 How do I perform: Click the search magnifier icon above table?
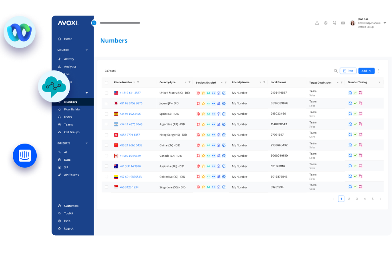point(336,71)
